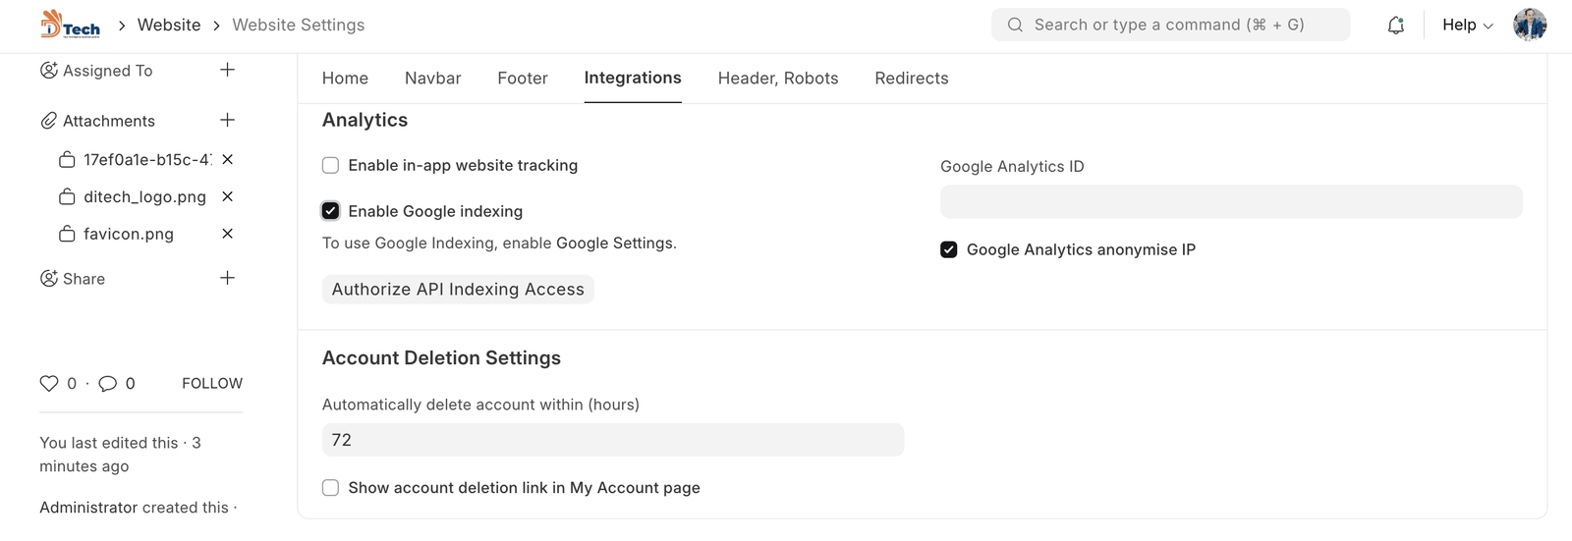Remove the ditech_logo.png attachment
1572x541 pixels.
(227, 196)
